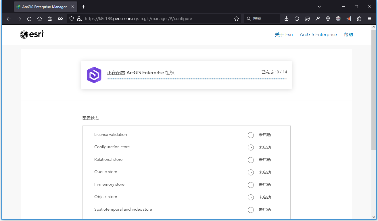Go back to the previous page

point(9,19)
